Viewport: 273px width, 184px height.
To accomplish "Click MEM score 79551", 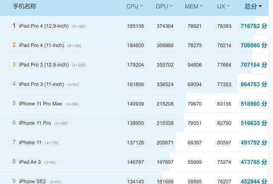I will [195, 123].
